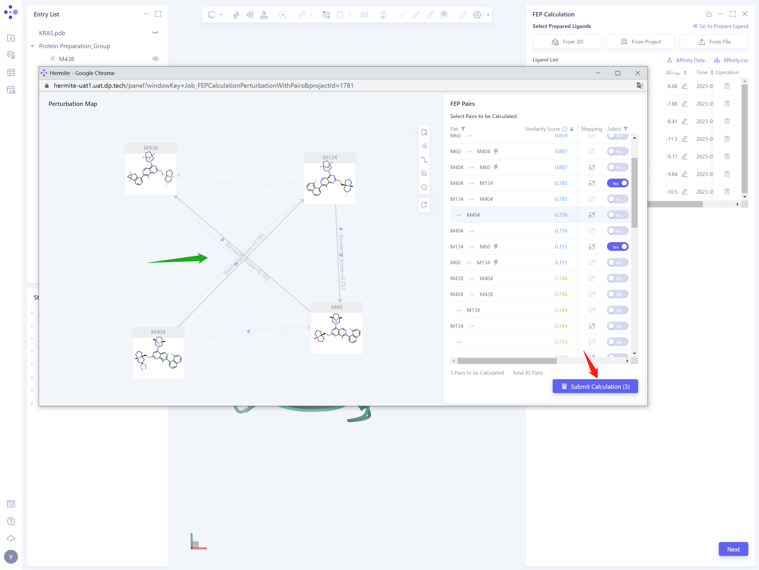Image resolution: width=759 pixels, height=570 pixels.
Task: Click the browser address bar URL
Action: pyautogui.click(x=203, y=86)
